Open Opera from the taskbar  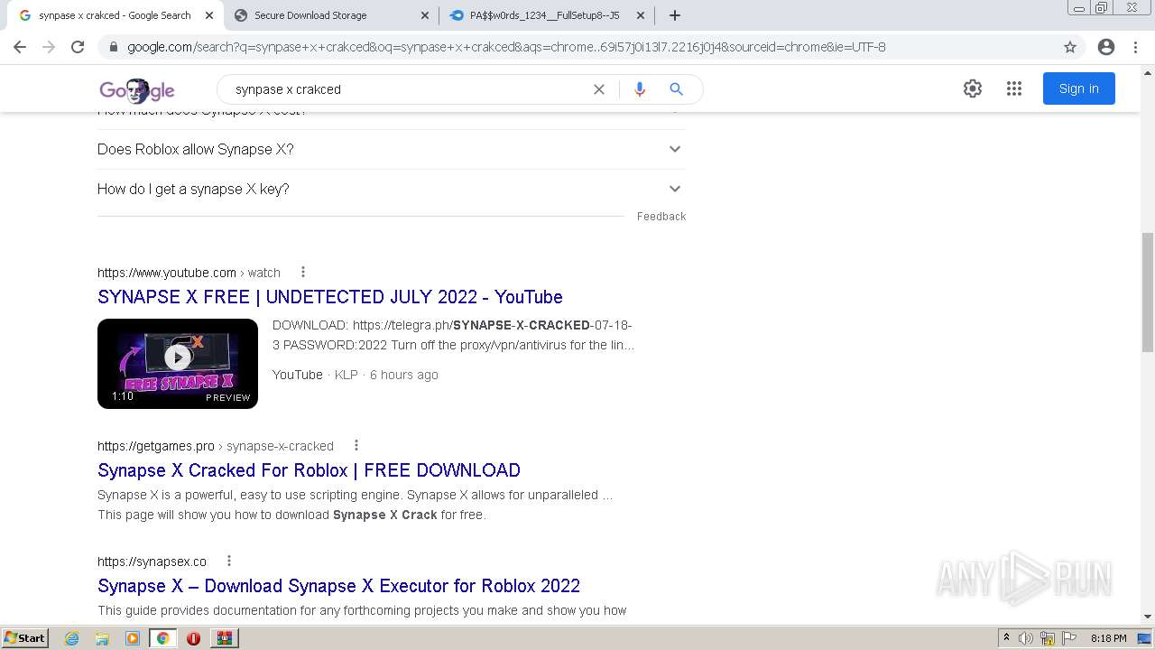pyautogui.click(x=193, y=638)
